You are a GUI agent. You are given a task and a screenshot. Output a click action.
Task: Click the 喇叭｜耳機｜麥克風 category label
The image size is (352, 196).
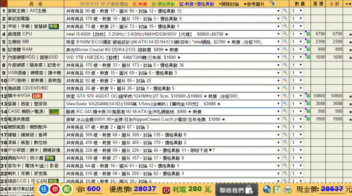(x=27, y=174)
